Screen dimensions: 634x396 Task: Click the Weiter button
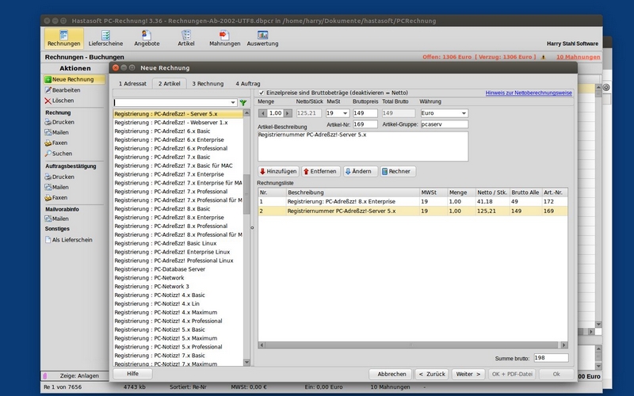tap(468, 374)
